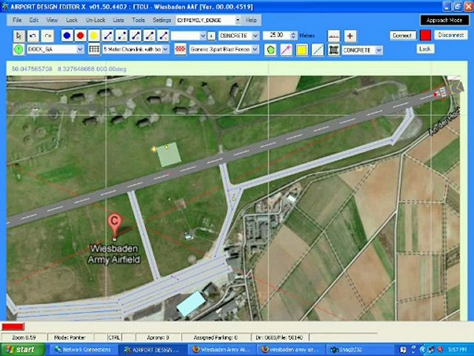Click the Windows start button

click(22, 350)
